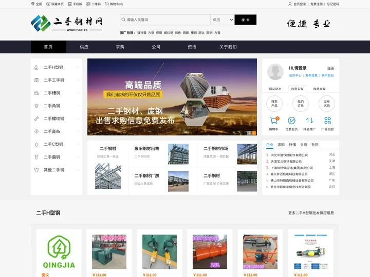Viewport: 370px width, 277px height.
Task: Open the 公司 navigation item
Action: tap(156, 47)
